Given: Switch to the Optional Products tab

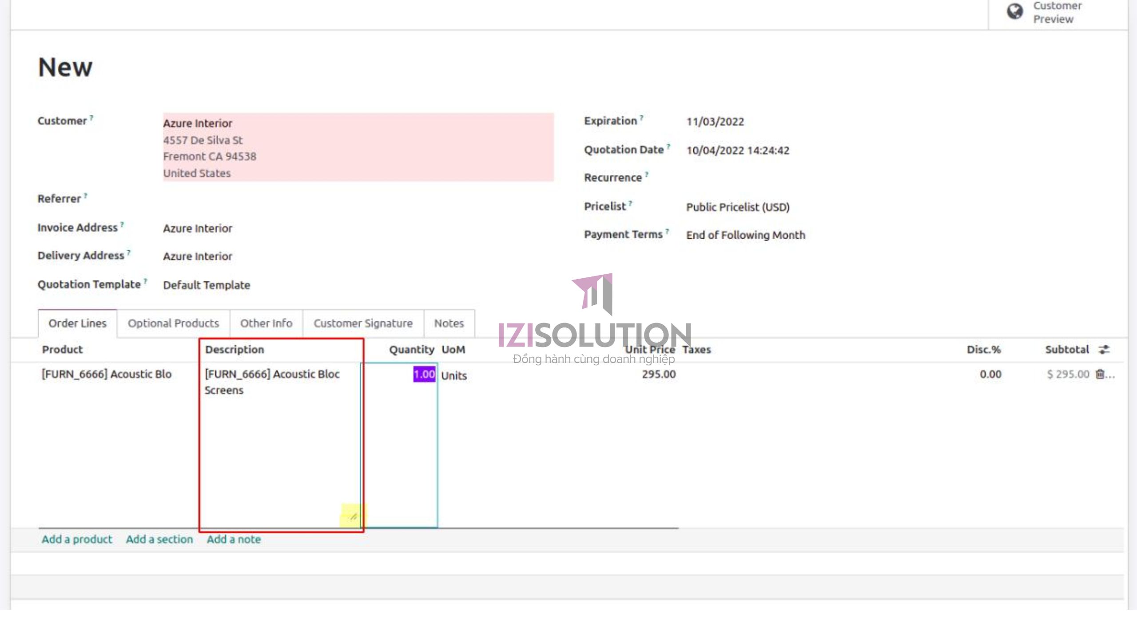Looking at the screenshot, I should [x=173, y=323].
